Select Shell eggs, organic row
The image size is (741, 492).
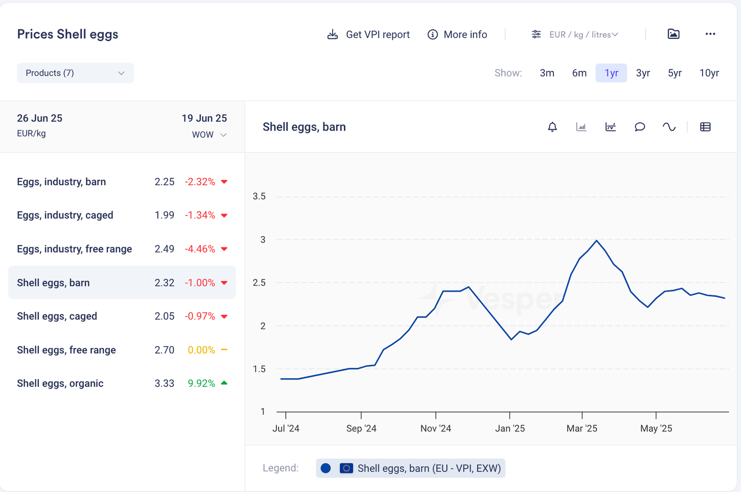coord(60,383)
